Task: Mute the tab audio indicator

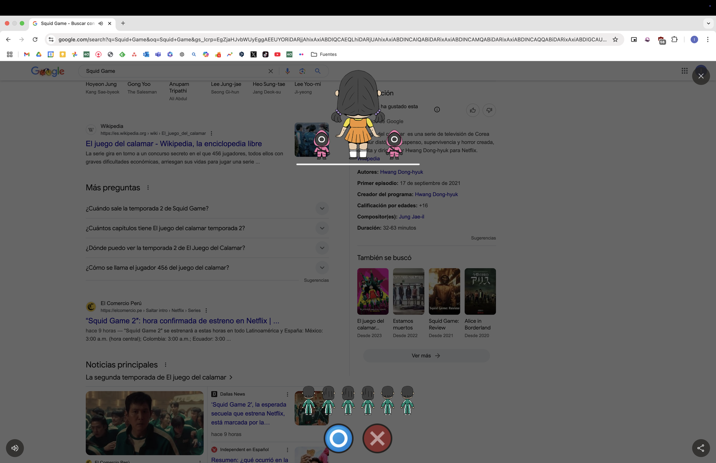Action: click(x=101, y=23)
